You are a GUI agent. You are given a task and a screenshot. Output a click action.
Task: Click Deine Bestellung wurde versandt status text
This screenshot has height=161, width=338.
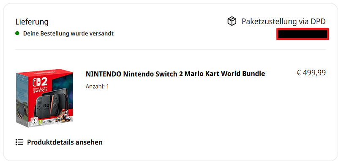click(x=68, y=34)
